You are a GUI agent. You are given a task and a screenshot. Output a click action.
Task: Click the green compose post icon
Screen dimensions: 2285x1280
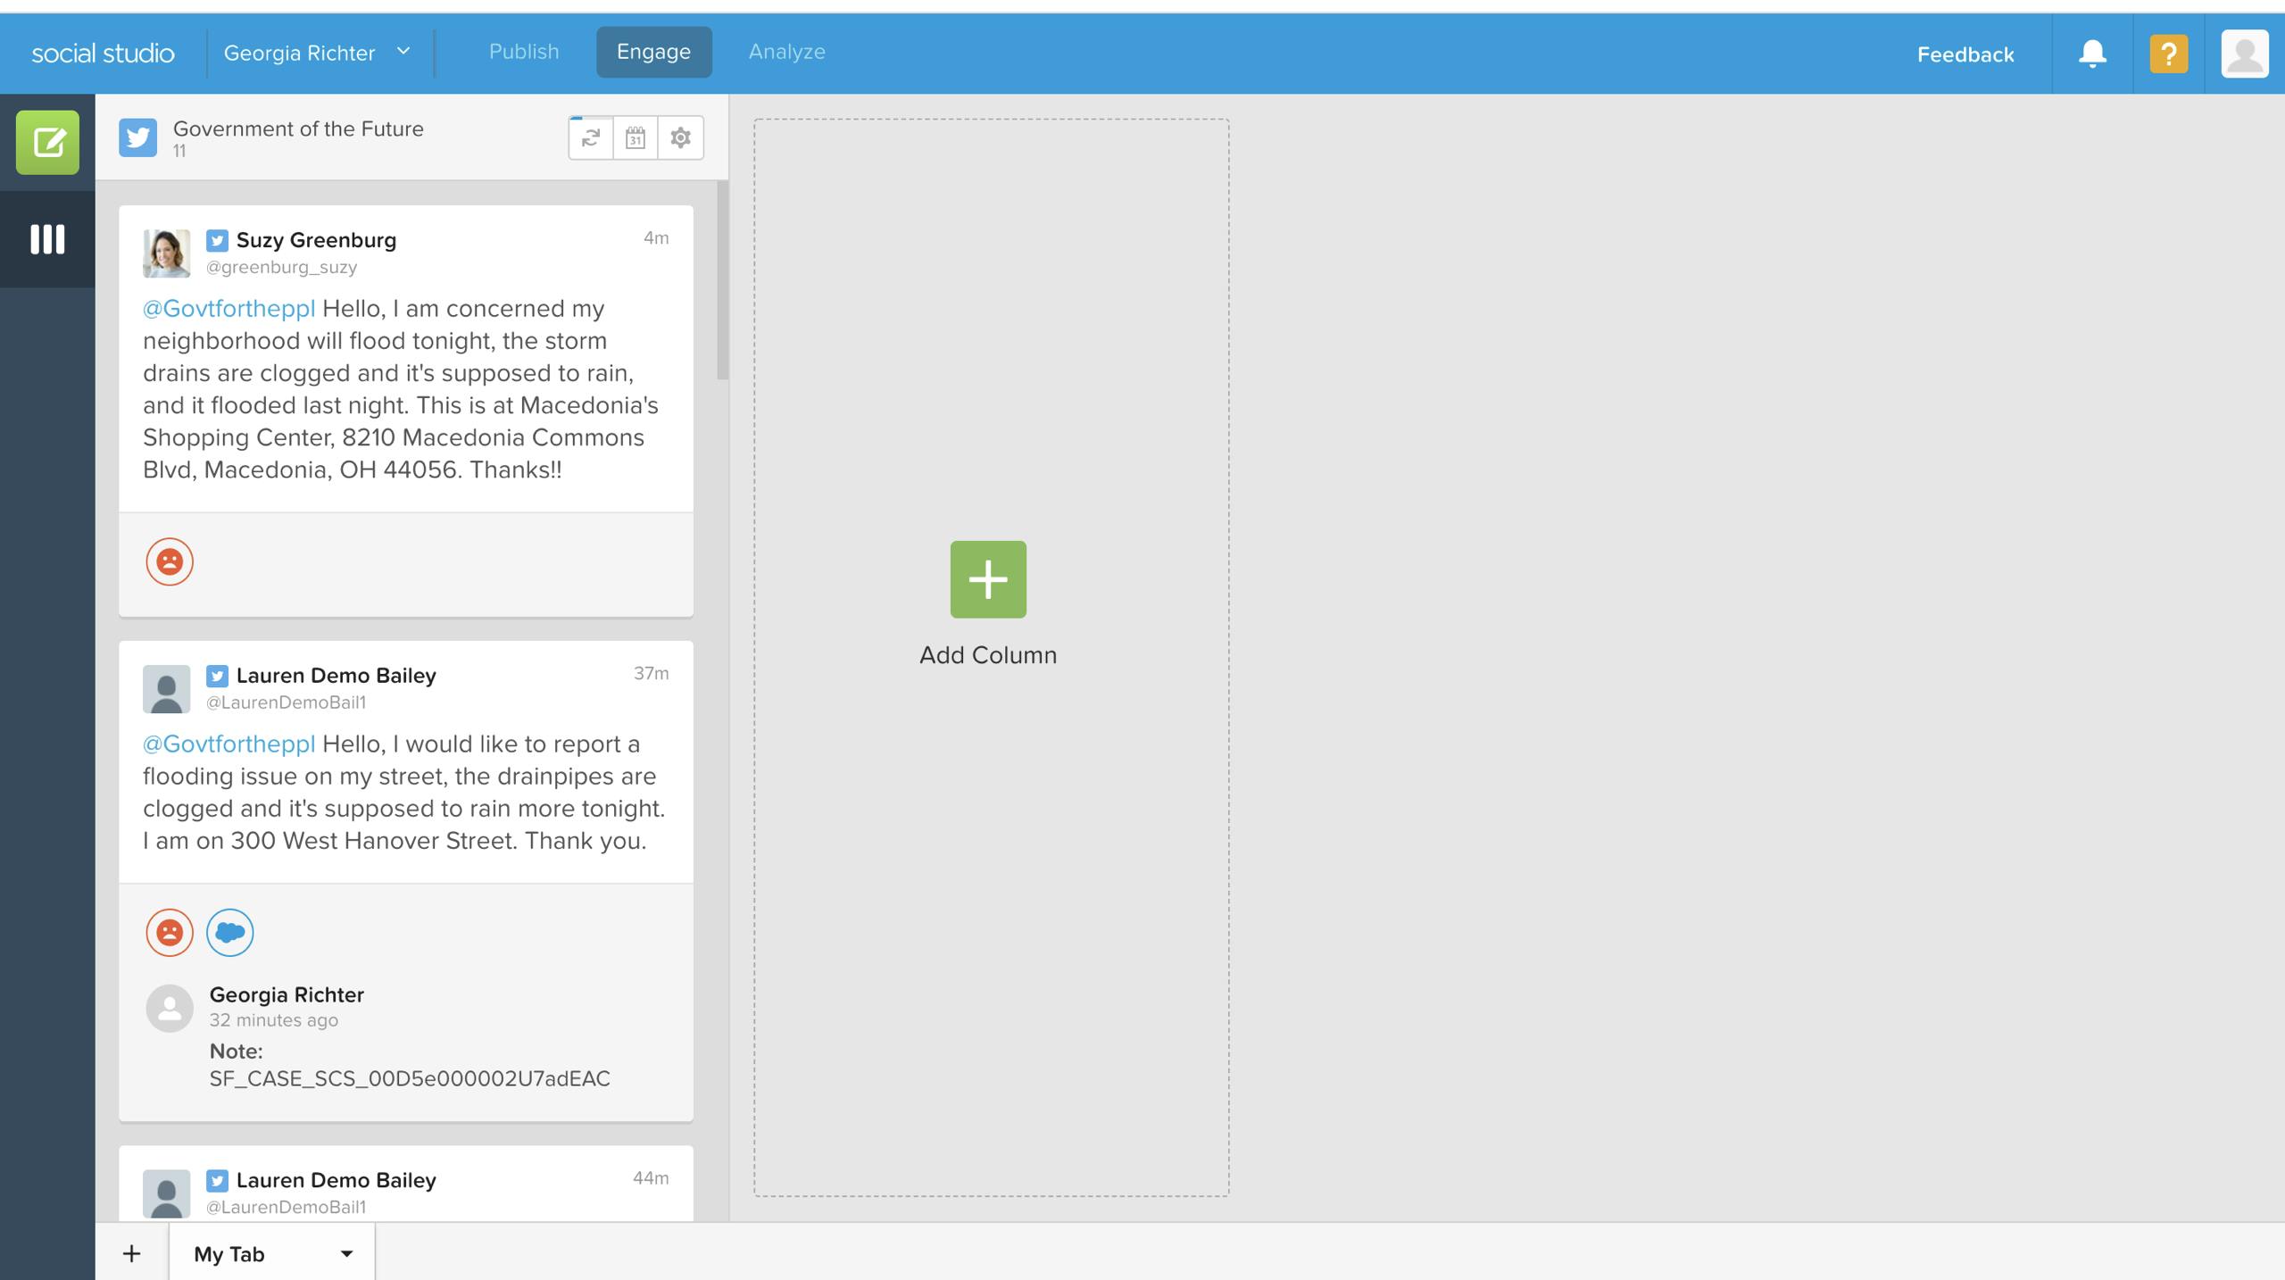47,142
